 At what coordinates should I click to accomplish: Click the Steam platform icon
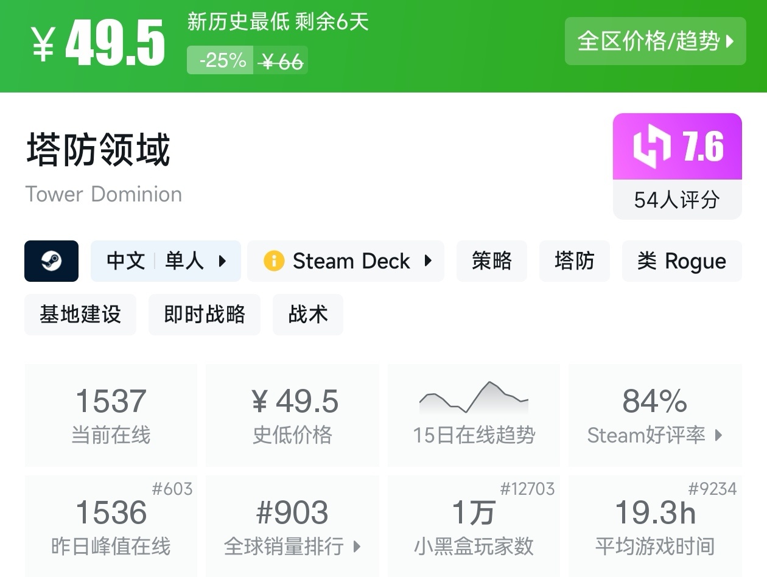51,261
